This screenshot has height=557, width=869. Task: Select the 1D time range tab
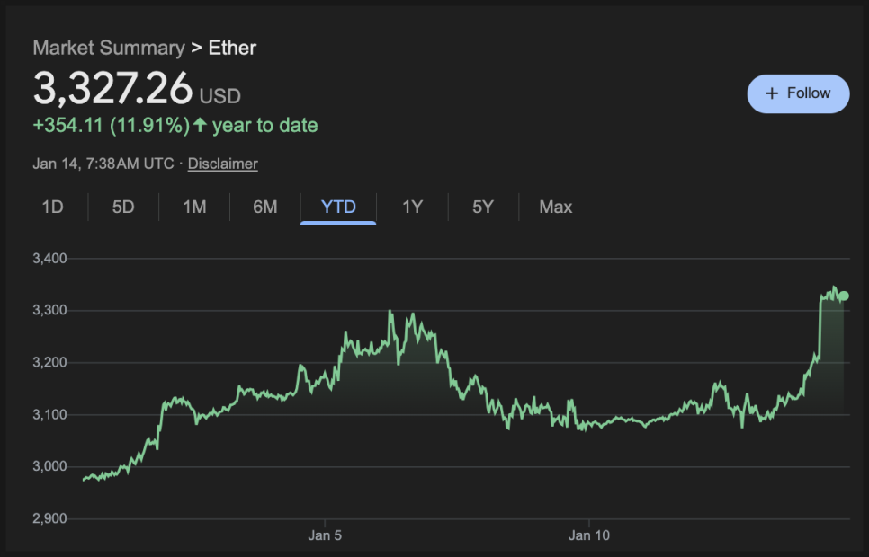53,208
